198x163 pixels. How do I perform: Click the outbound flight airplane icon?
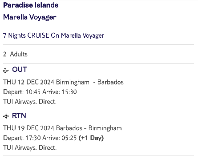6,71
